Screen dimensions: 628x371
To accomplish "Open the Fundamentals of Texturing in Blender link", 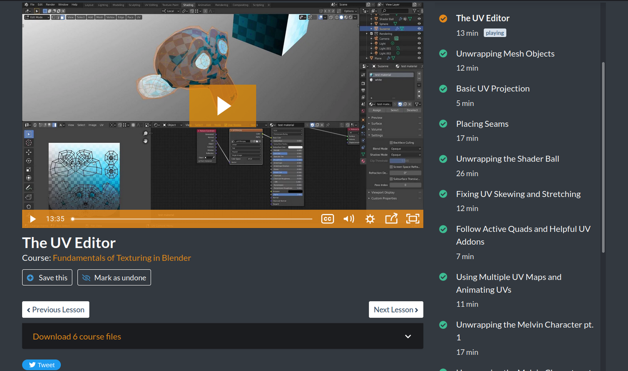I will (122, 258).
